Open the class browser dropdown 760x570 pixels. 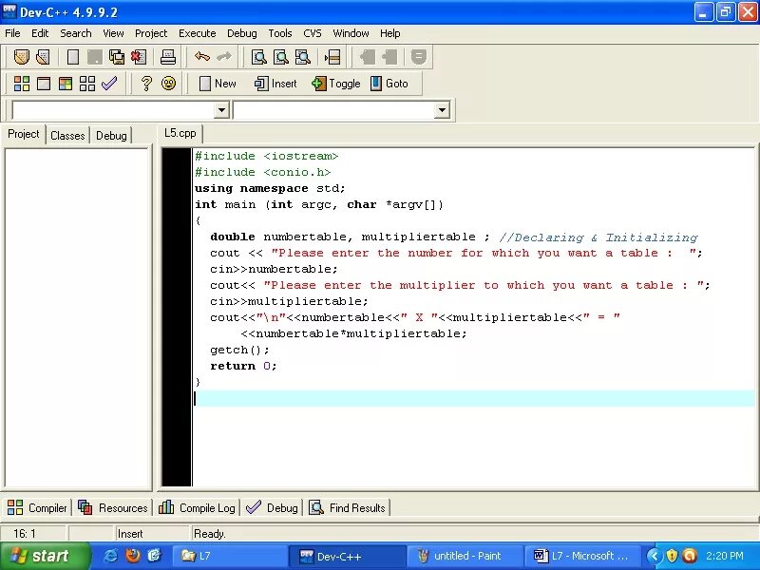(220, 110)
